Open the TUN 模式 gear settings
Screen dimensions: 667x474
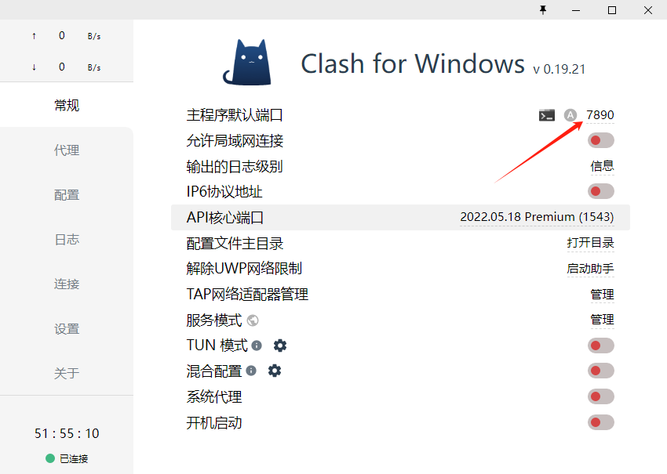[280, 346]
